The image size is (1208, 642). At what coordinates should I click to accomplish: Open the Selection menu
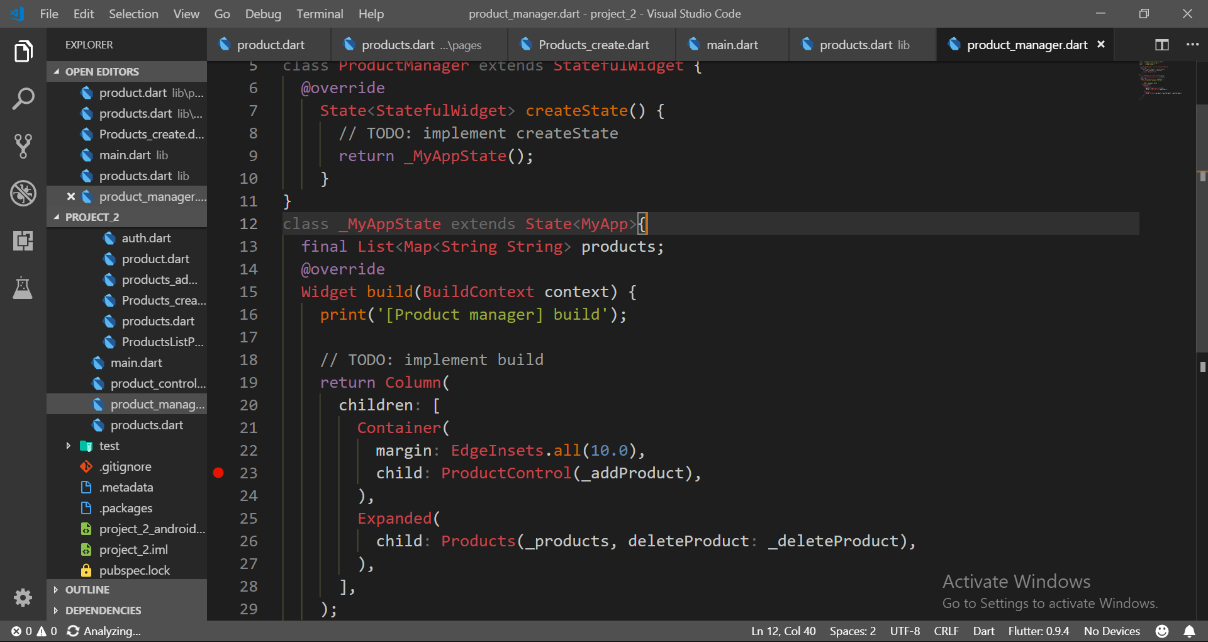(133, 13)
